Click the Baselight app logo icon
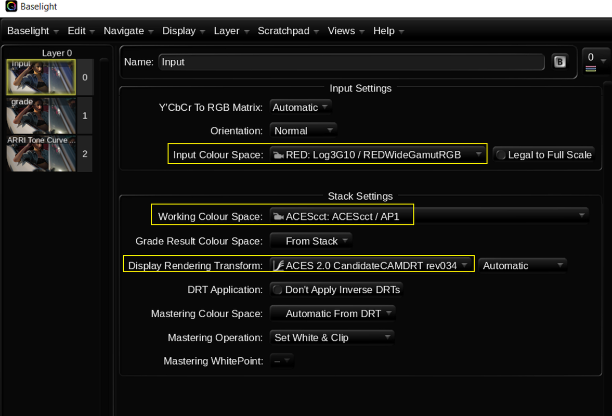Screen dimensions: 612x416 point(11,6)
